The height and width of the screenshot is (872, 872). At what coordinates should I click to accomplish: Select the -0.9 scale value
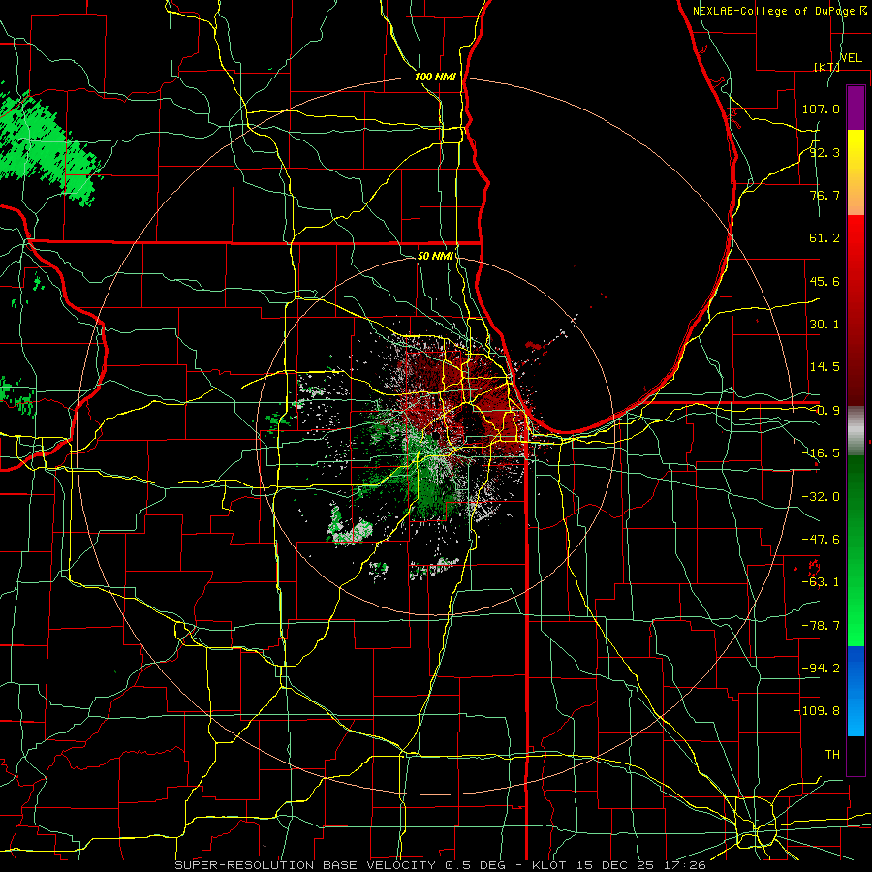click(x=825, y=411)
